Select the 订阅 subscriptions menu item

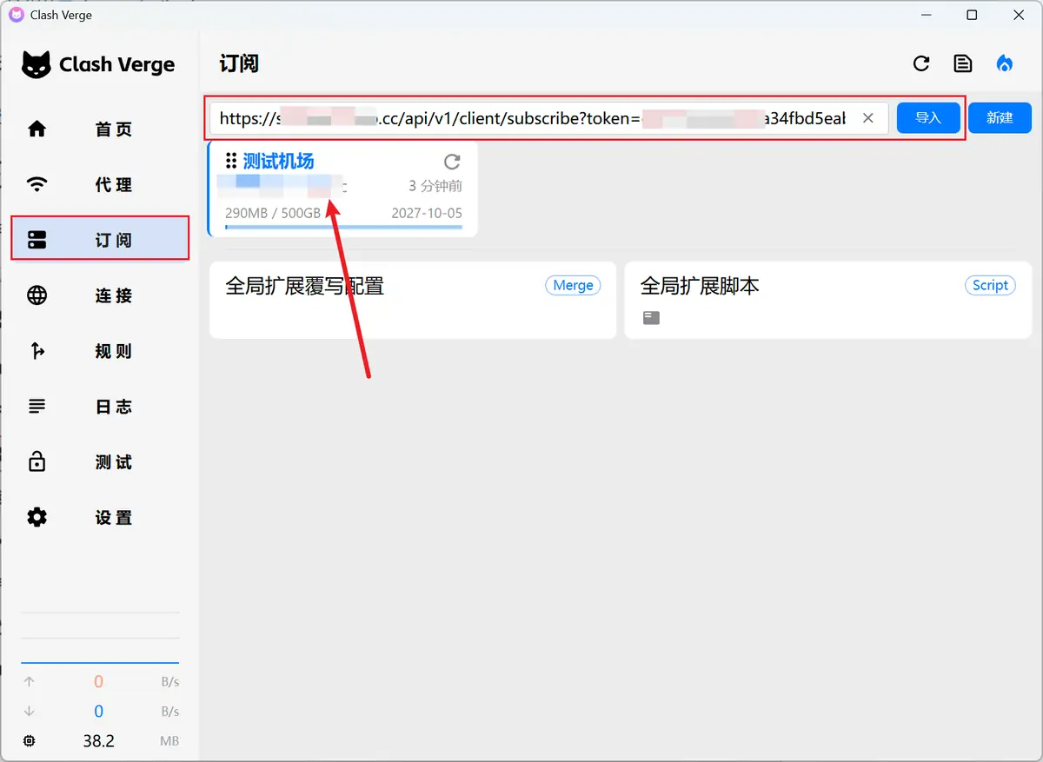100,240
